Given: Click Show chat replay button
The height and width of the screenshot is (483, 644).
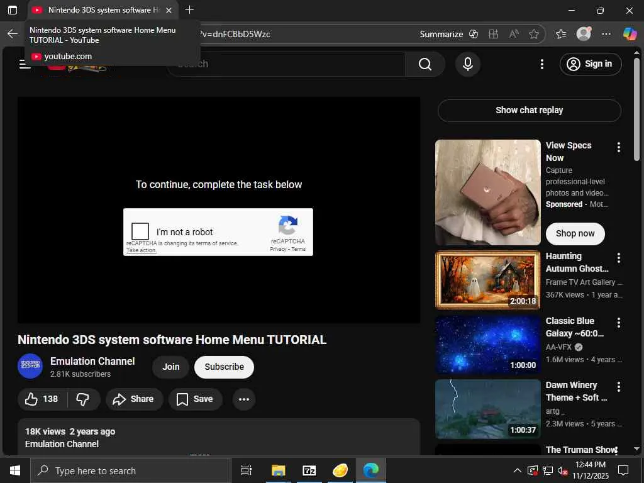Looking at the screenshot, I should point(529,111).
